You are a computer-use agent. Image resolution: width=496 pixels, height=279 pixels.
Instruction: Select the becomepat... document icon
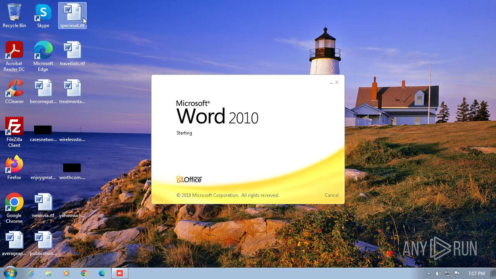click(x=43, y=91)
